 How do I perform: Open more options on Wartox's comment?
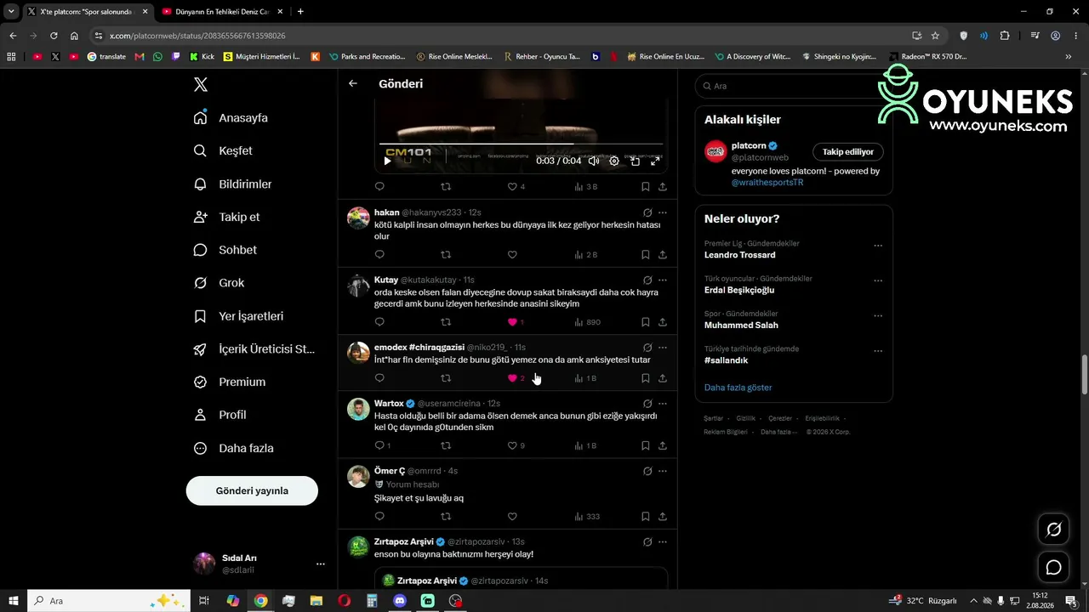point(662,404)
